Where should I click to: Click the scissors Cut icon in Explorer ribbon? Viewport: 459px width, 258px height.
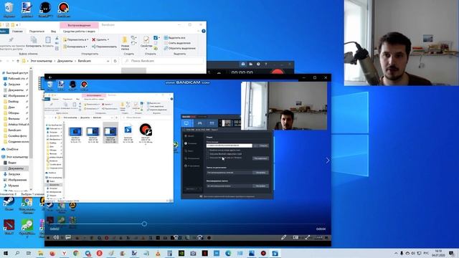coord(57,38)
